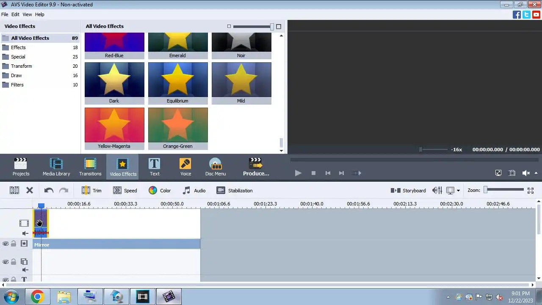The image size is (542, 305).
Task: Click the split scenes icon left of delete
Action: tap(14, 191)
